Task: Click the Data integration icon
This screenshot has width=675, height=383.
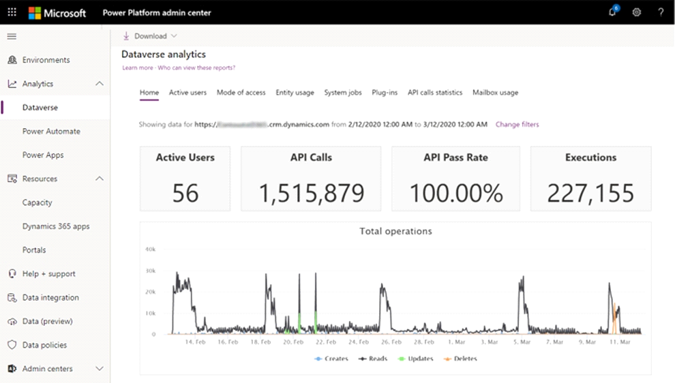Action: point(12,297)
